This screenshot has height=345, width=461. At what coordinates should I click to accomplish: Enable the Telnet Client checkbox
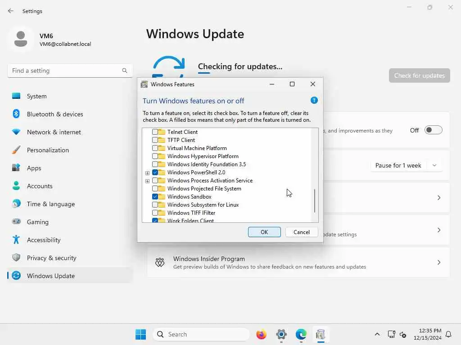155,132
